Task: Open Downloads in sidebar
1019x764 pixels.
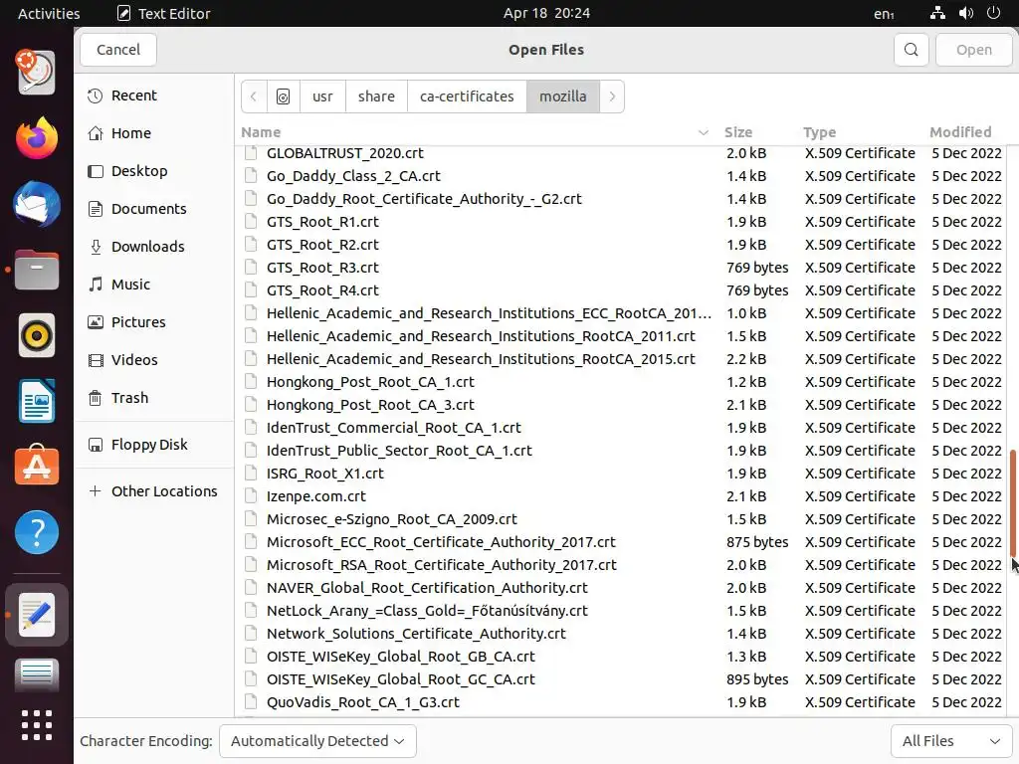Action: [154, 247]
